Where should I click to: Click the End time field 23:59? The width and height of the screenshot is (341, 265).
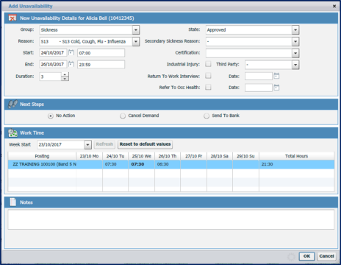101,64
